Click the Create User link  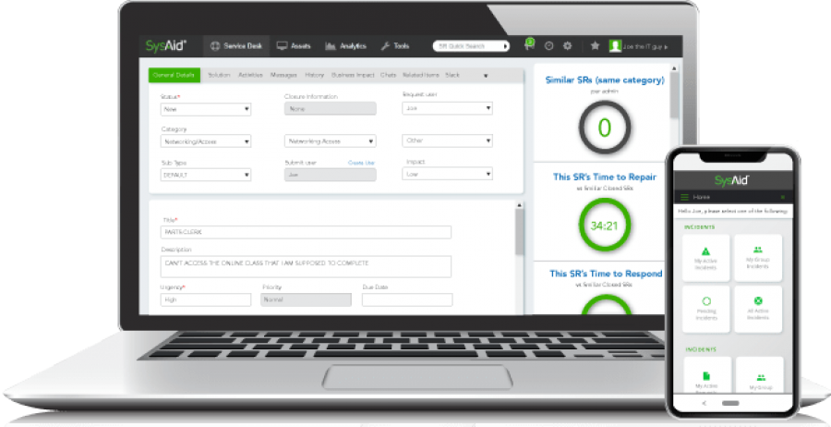(x=361, y=163)
